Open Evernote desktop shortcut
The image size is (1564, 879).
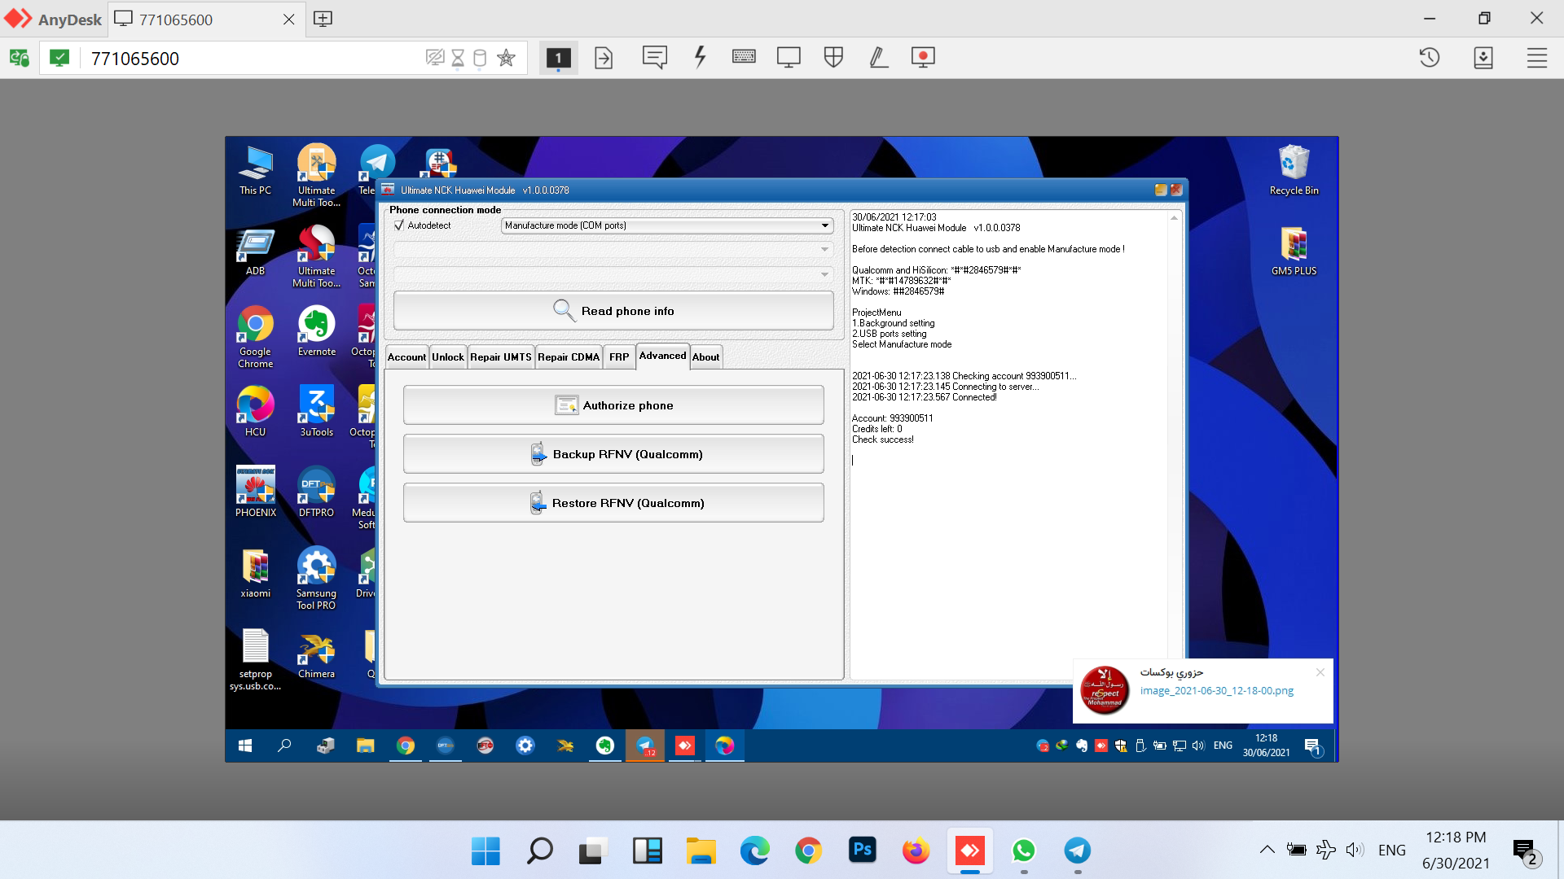[317, 331]
